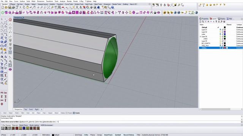Screen dimensions: 243x136
Task: Click the Radius option in command line
Action: tap(24, 122)
